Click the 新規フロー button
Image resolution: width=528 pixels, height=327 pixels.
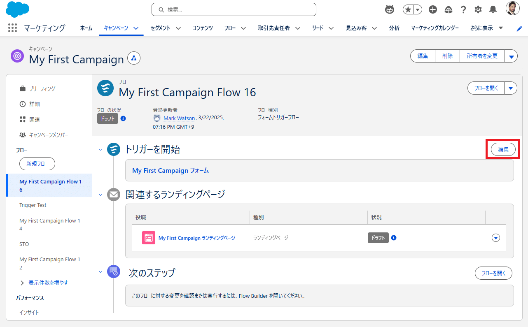pos(37,164)
